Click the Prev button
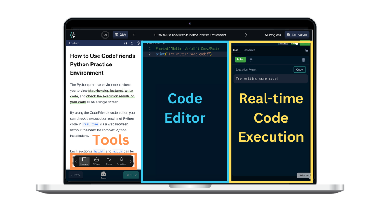 75,175
